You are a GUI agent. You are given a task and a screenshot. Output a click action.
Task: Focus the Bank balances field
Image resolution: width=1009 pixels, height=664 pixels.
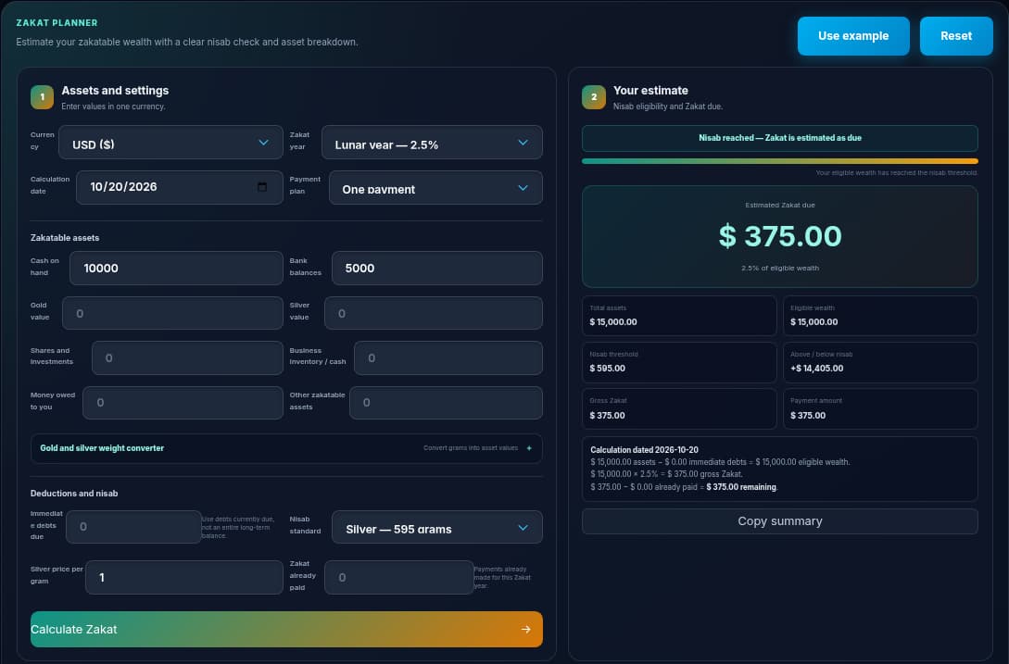click(437, 269)
